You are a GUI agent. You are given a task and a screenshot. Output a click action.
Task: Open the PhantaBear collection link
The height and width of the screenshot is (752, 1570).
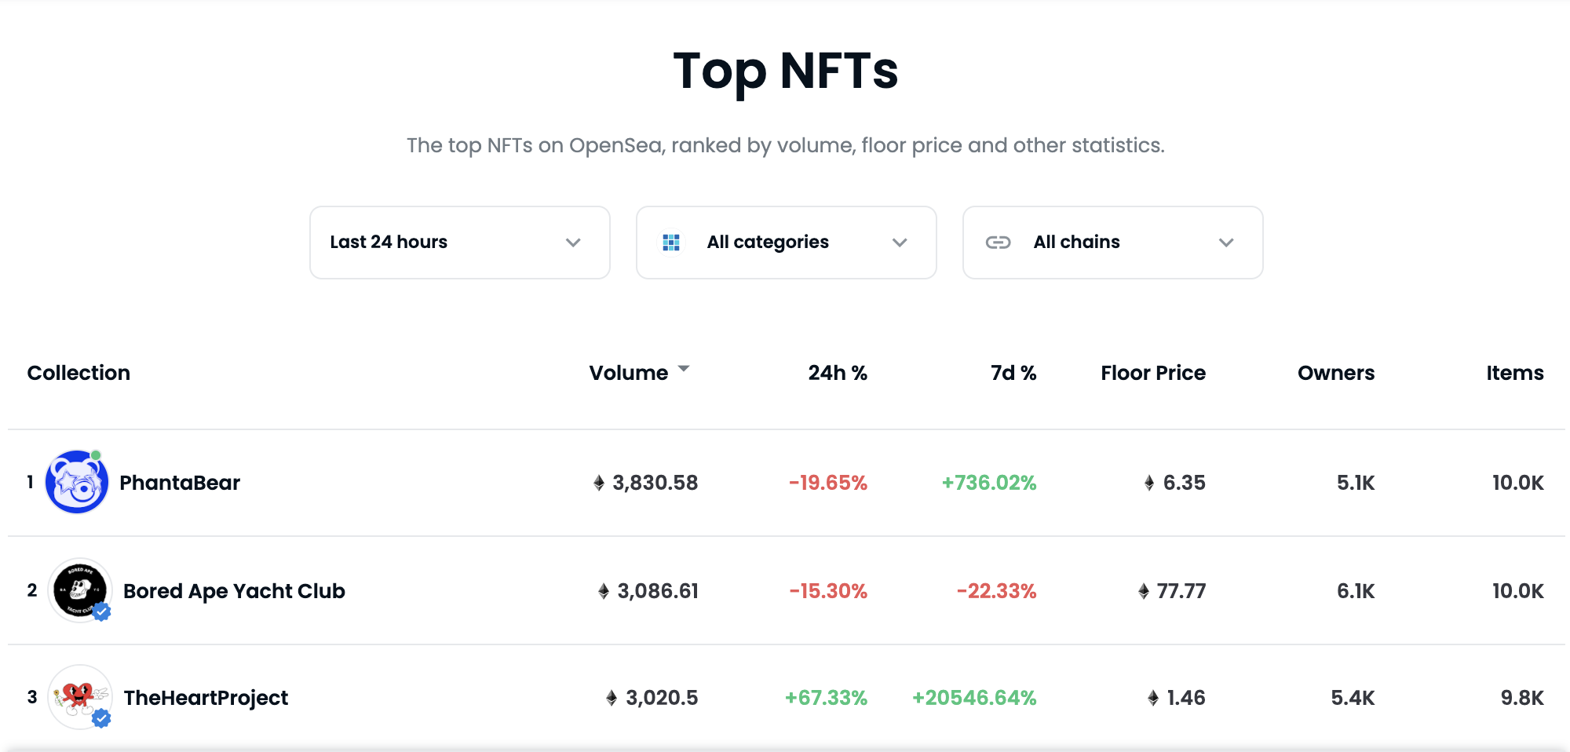(180, 483)
